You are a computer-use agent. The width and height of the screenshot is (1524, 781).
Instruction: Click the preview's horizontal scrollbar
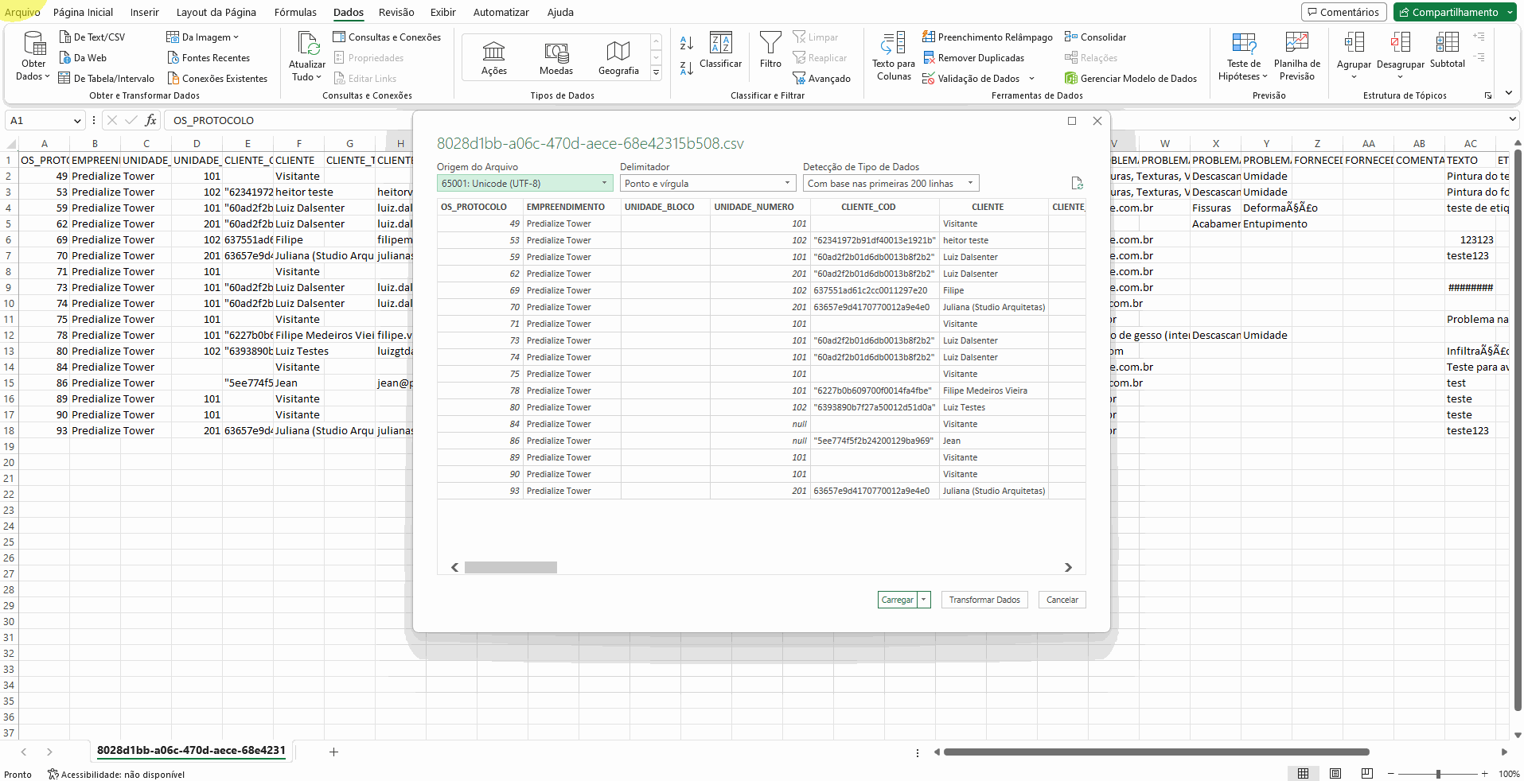coord(511,567)
